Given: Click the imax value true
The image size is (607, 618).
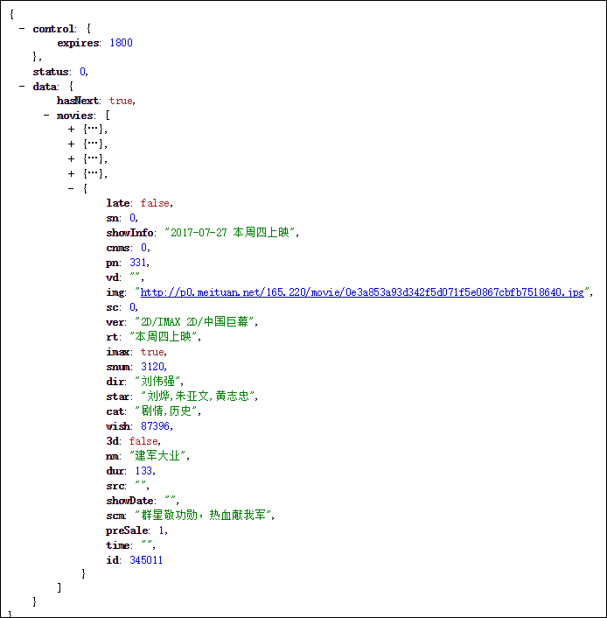Looking at the screenshot, I should (152, 352).
